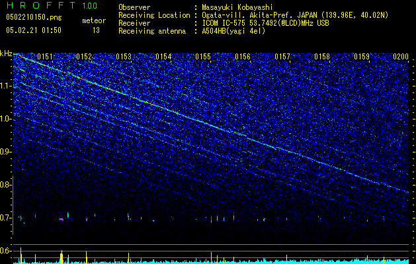
Task: Click the Observer field label
Action: (134, 7)
